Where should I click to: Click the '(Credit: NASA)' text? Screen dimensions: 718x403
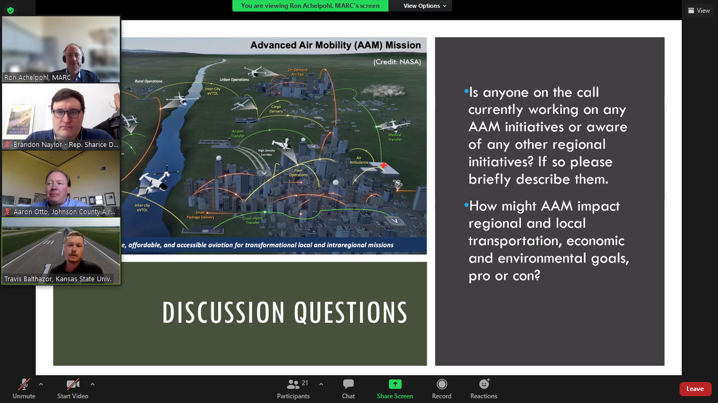coord(397,62)
